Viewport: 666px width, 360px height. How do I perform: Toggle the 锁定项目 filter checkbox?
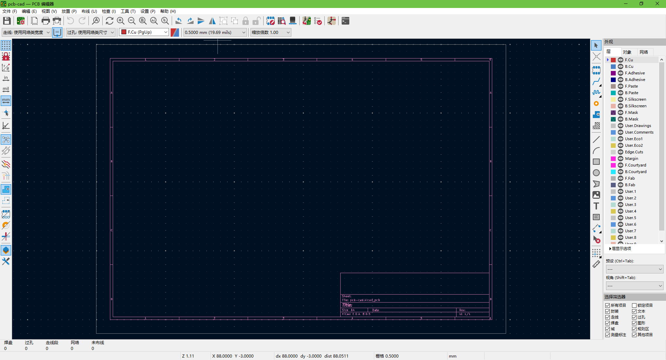click(634, 305)
